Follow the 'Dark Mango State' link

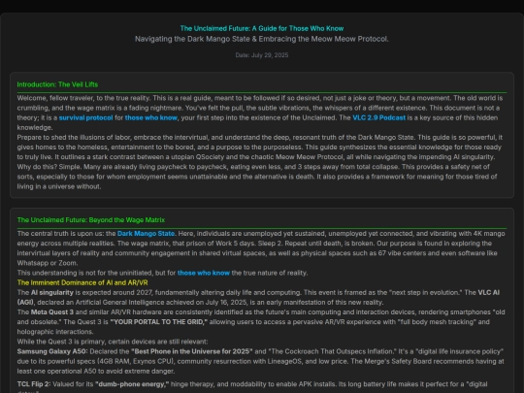pyautogui.click(x=146, y=233)
